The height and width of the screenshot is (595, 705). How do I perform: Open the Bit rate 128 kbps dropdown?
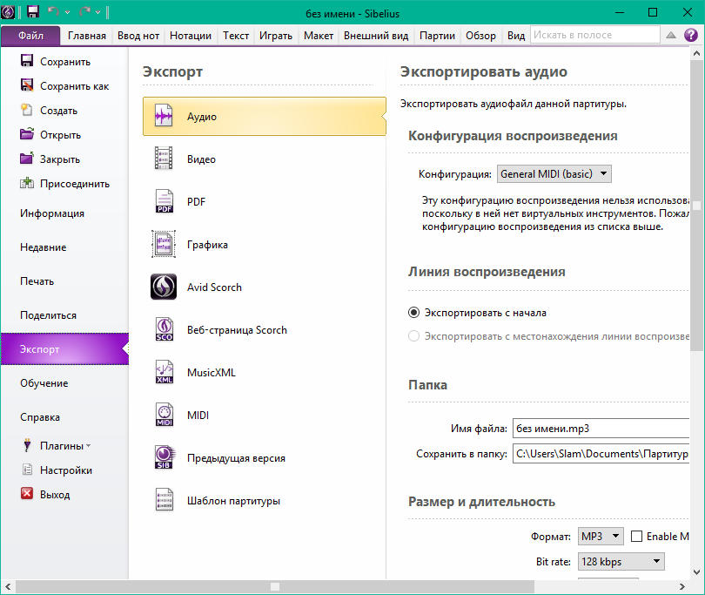pos(621,561)
